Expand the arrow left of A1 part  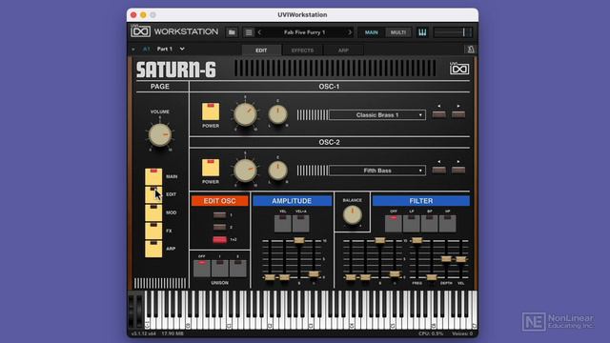click(133, 50)
